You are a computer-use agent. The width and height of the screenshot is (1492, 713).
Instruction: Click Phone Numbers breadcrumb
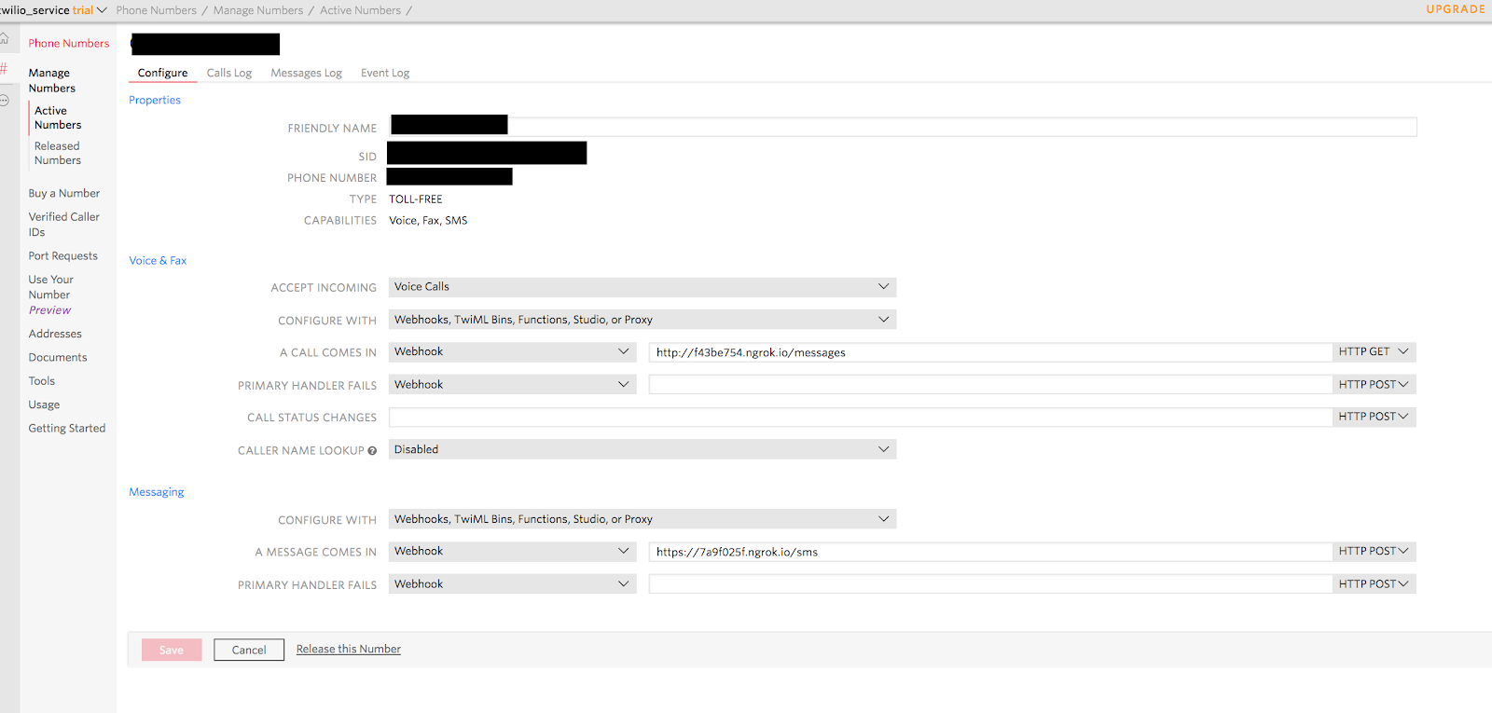[157, 10]
